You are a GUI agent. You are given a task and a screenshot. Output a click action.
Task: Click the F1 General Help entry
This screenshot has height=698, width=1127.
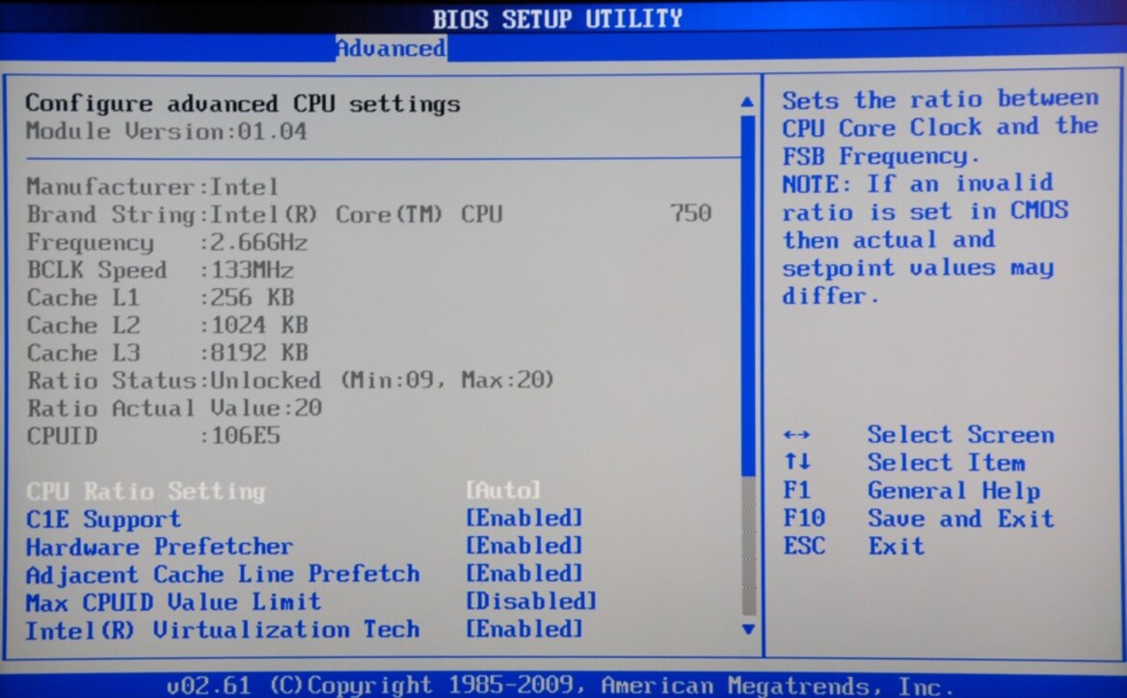pyautogui.click(x=911, y=491)
